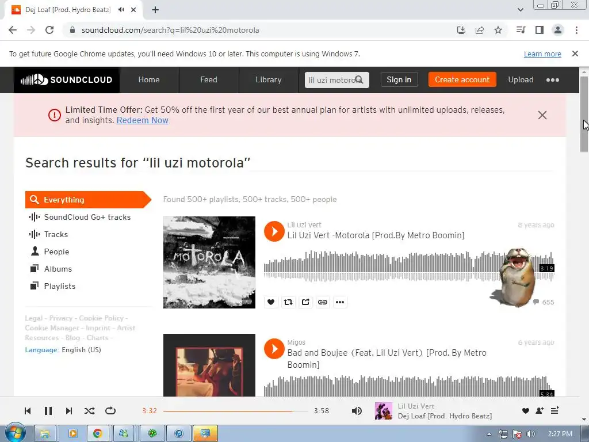Image resolution: width=589 pixels, height=442 pixels.
Task: Like the now playing Dej Loaf track
Action: tap(526, 411)
